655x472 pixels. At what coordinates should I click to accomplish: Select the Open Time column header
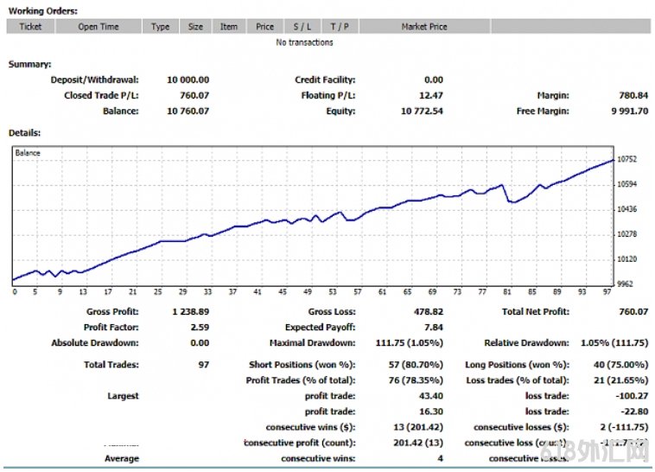pos(99,27)
